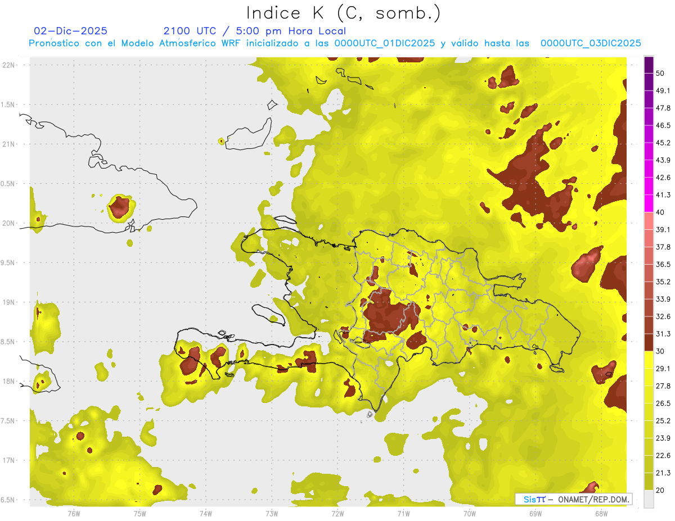Select the "33.9" colorbar value
Screen dimensions: 675x521
663,299
